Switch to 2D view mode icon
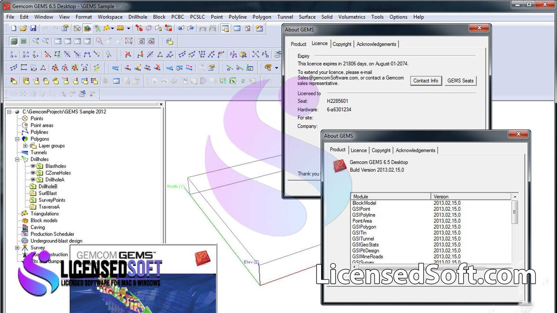This screenshot has height=313, width=557. pyautogui.click(x=23, y=41)
